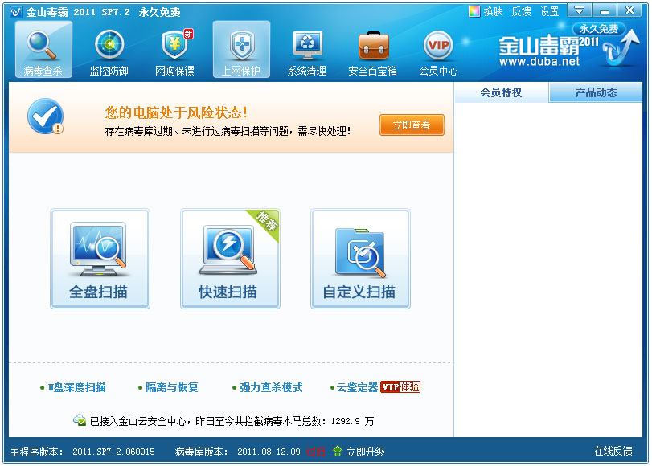
Task: Switch to the 会员特权 tab
Action: click(502, 92)
